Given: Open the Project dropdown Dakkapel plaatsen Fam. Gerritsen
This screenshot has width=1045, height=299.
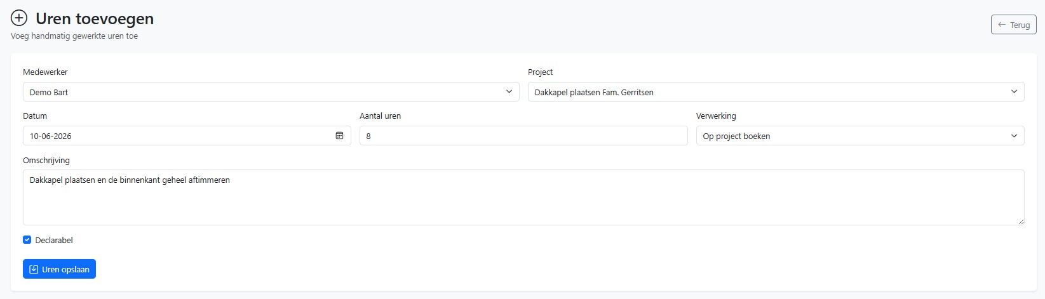Looking at the screenshot, I should point(776,92).
